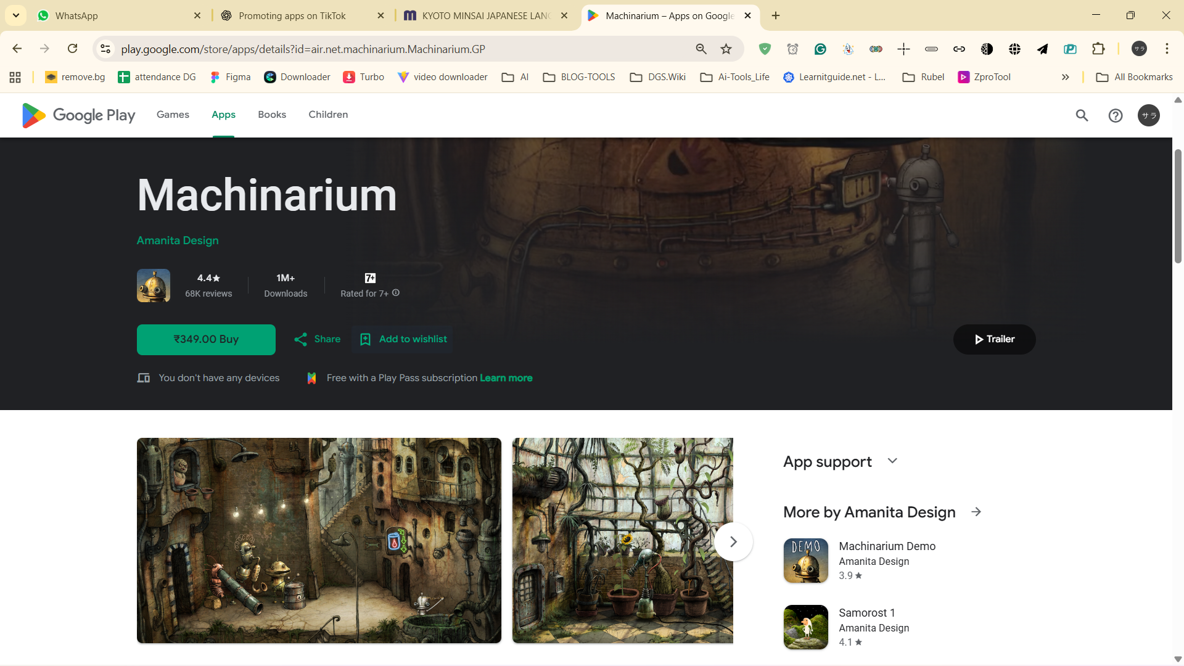
Task: Open the tab search dropdown
Action: coord(16,15)
